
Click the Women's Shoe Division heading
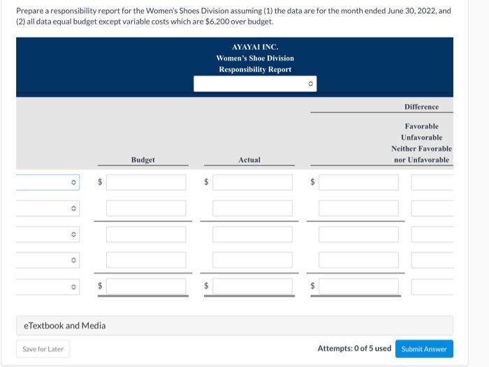coord(255,58)
